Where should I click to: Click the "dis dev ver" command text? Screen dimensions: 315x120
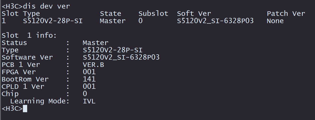[46, 6]
